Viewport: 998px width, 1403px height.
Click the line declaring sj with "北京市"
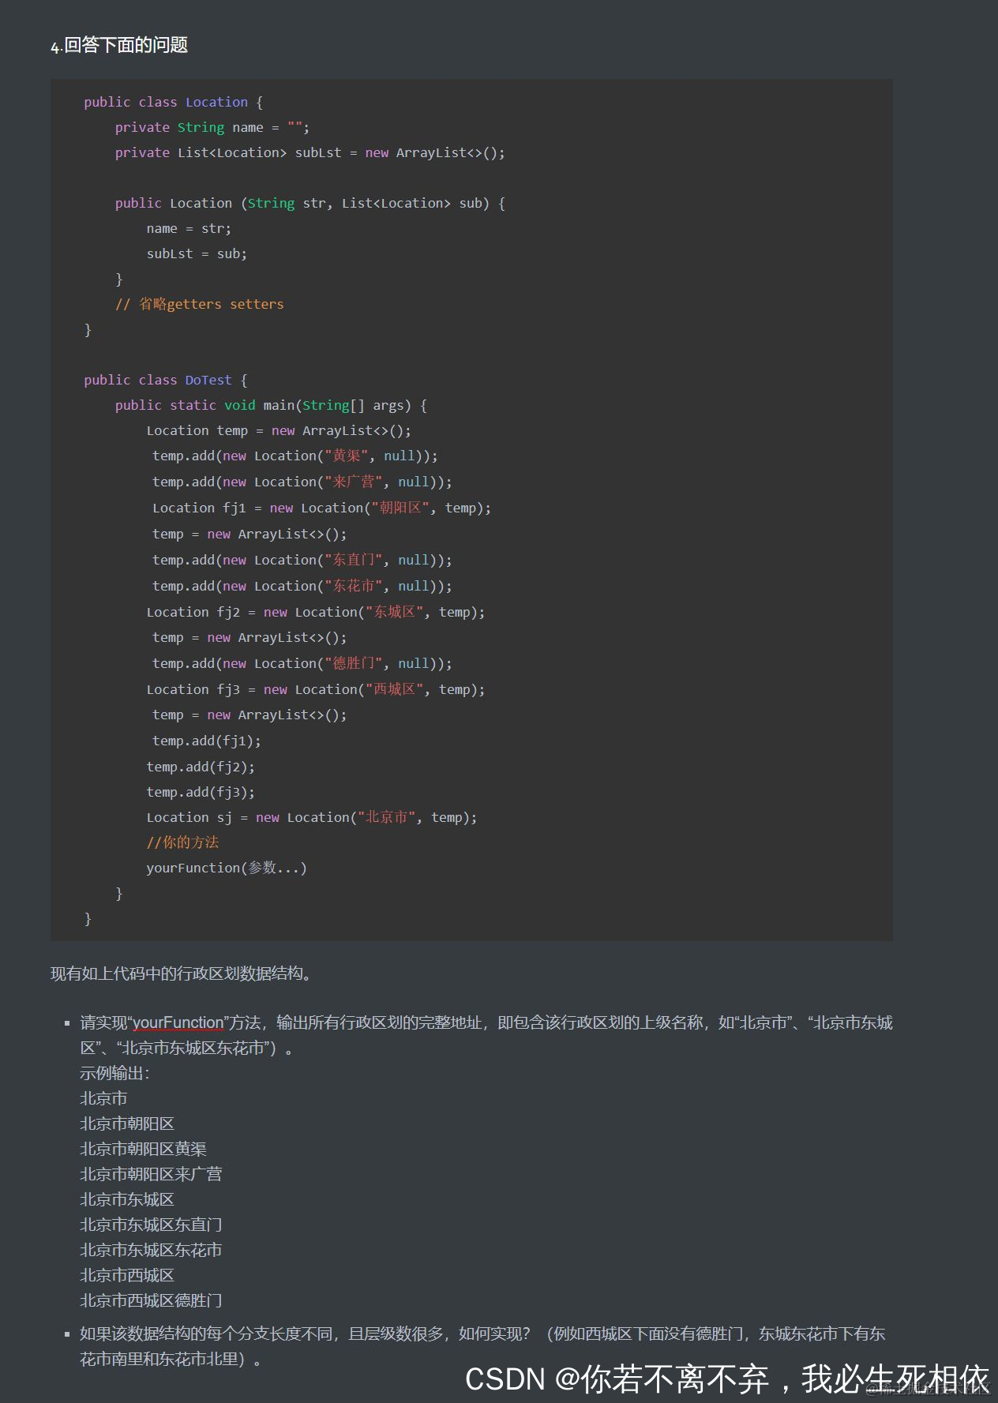(312, 817)
